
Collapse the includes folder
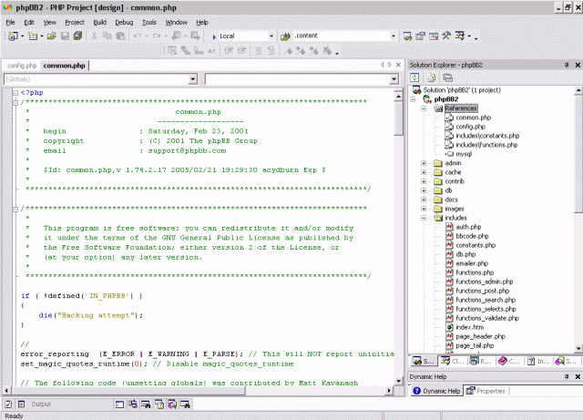point(424,218)
